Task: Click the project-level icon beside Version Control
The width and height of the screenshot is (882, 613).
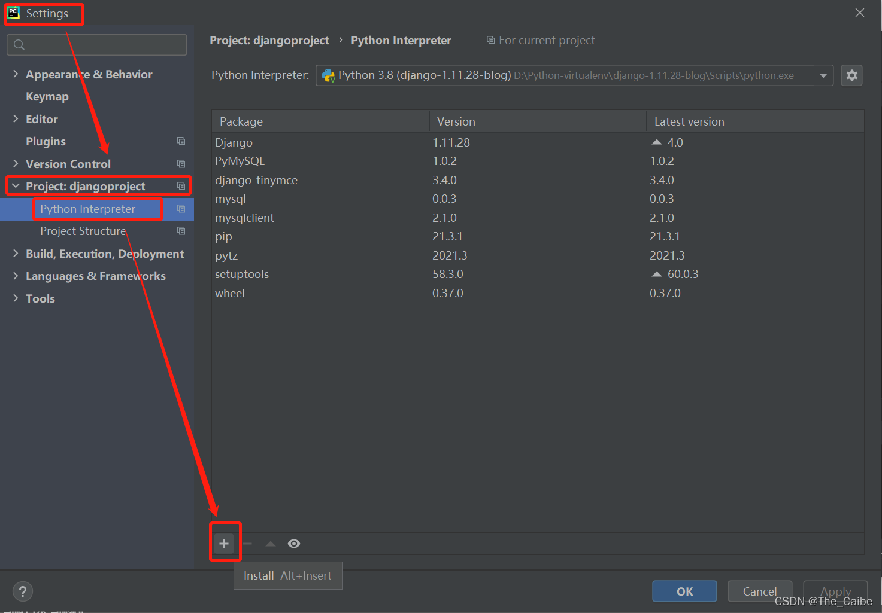Action: click(x=181, y=164)
